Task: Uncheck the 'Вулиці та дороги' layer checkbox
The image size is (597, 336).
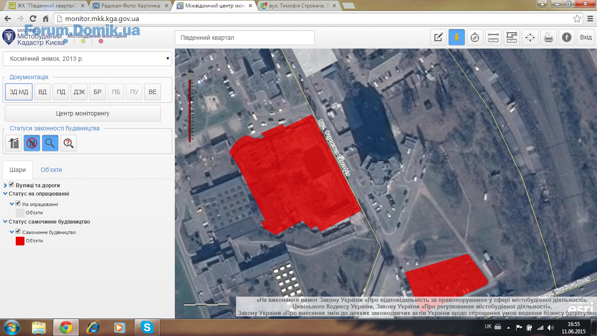Action: click(12, 185)
